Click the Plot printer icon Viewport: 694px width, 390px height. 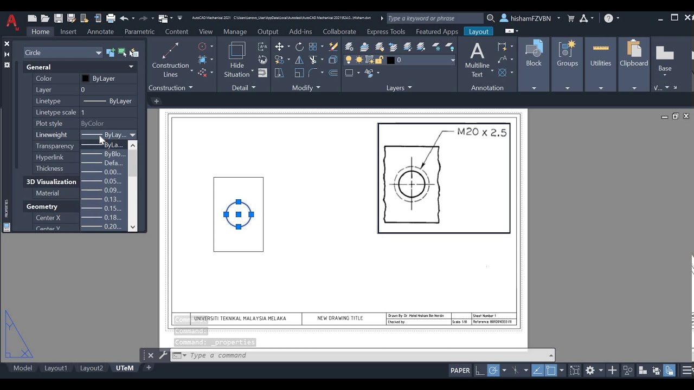tap(111, 18)
